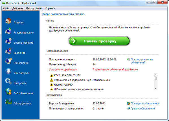Click the schedule icon beside График обновлений

(128, 109)
